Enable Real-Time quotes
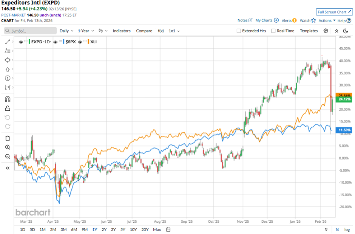This screenshot has height=234, width=355. point(273,31)
